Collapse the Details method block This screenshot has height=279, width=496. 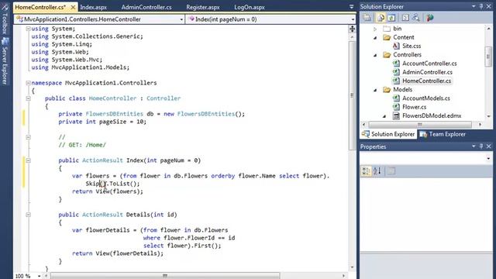click(28, 215)
